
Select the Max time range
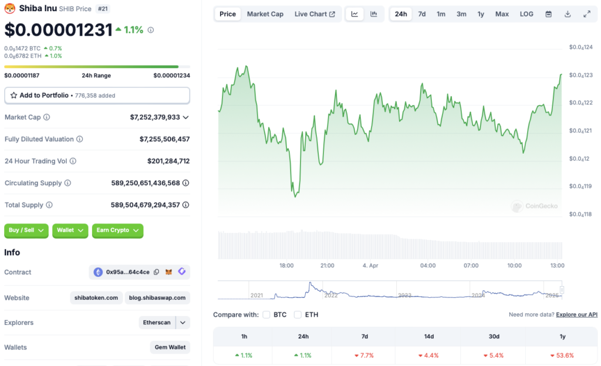point(502,14)
